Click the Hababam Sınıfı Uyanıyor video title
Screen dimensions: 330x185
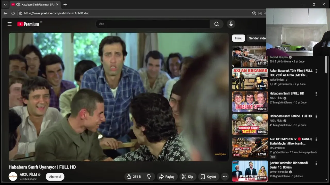point(42,167)
